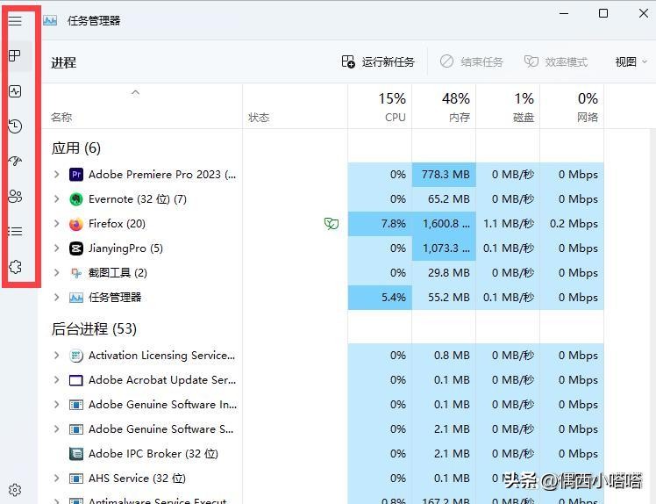Click the 任务管理器 process row icon
Viewport: 656px width, 504px height.
point(76,298)
